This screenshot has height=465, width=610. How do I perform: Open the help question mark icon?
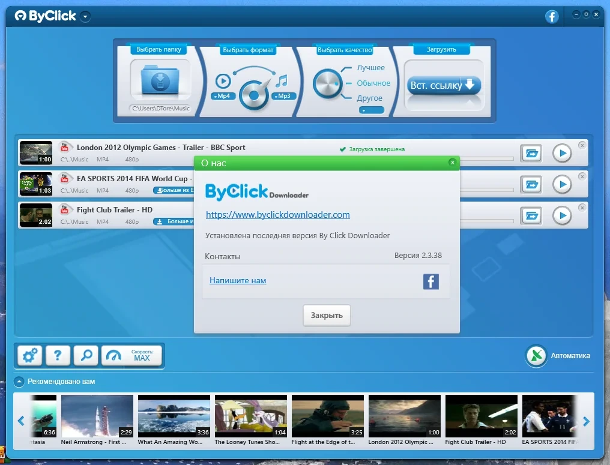click(x=58, y=355)
